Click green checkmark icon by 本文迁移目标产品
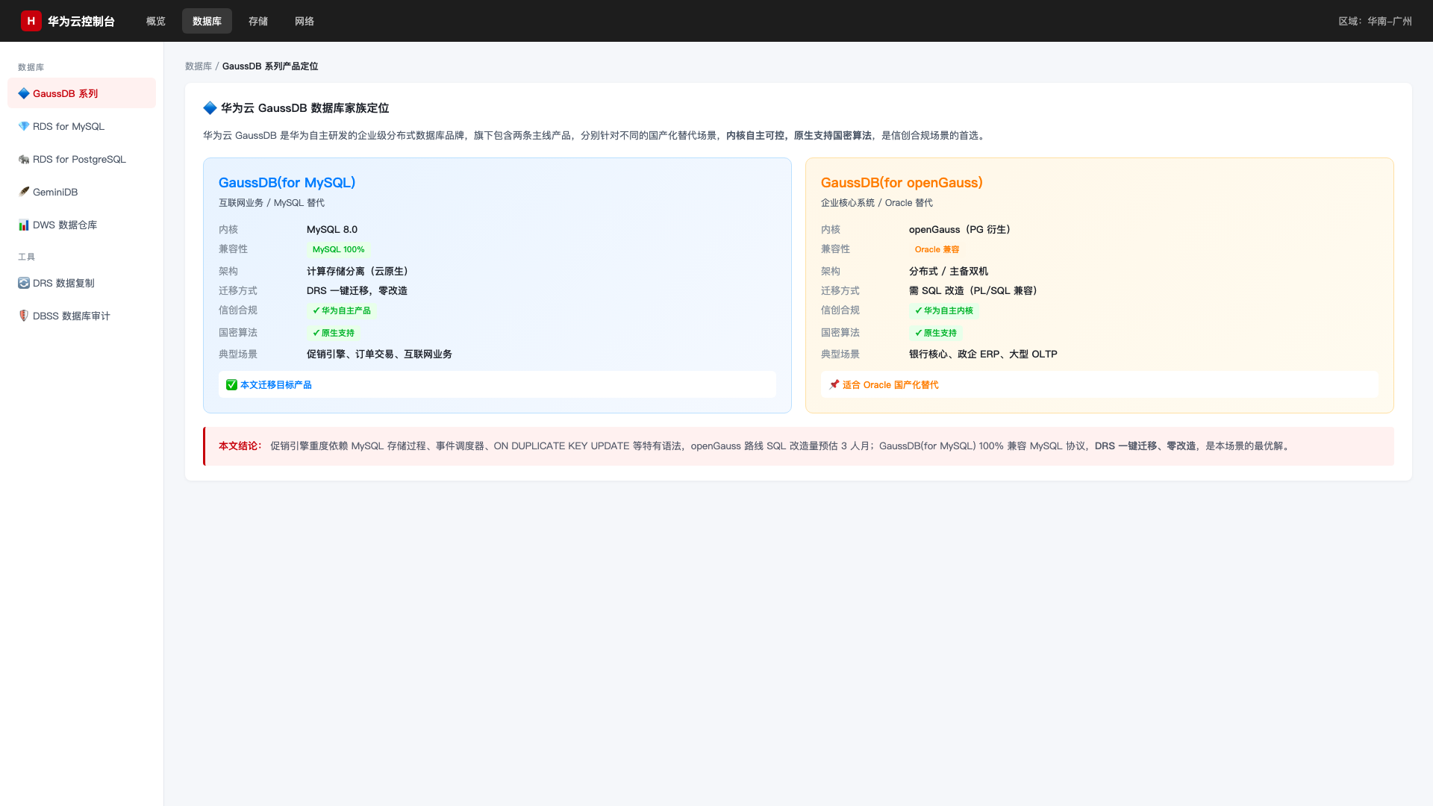The image size is (1433, 806). pyautogui.click(x=231, y=385)
